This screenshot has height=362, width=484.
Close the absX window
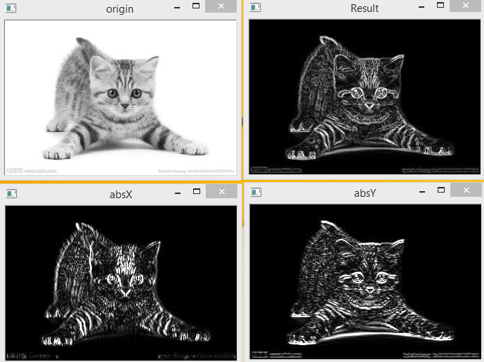221,190
